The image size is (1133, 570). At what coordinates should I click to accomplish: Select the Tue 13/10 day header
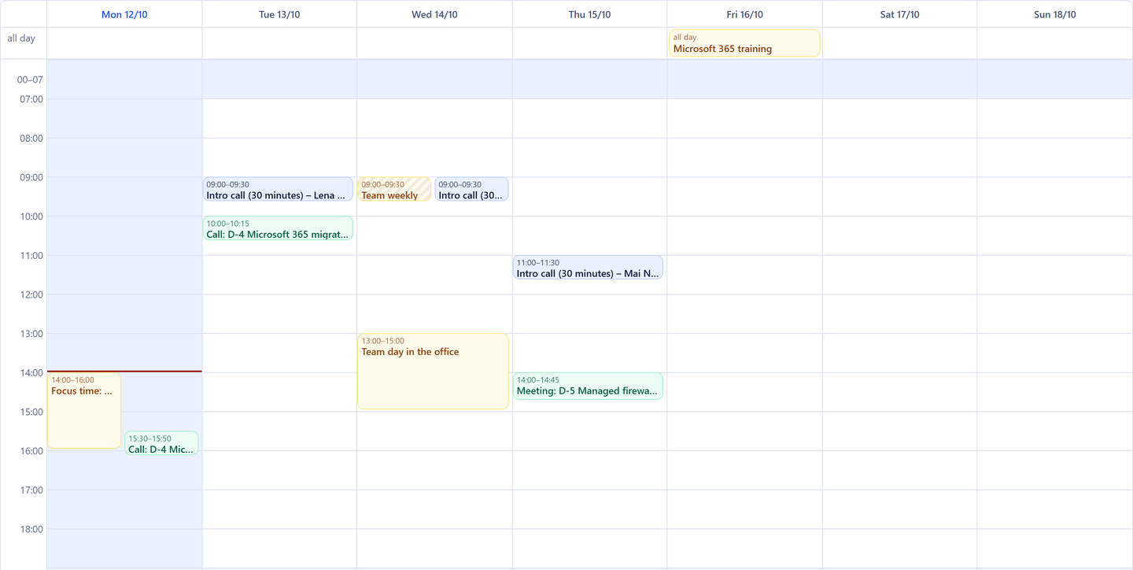coord(279,14)
